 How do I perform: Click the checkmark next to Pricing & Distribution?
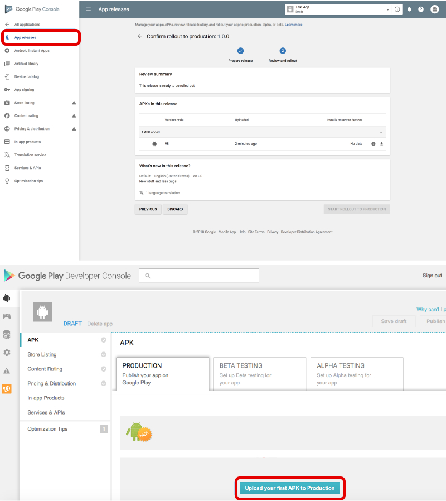[104, 383]
